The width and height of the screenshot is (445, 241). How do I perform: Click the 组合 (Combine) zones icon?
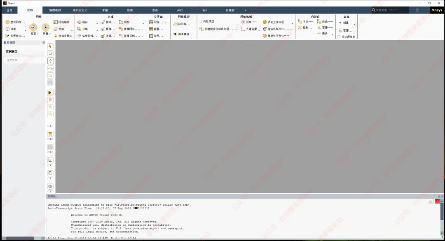(80, 22)
